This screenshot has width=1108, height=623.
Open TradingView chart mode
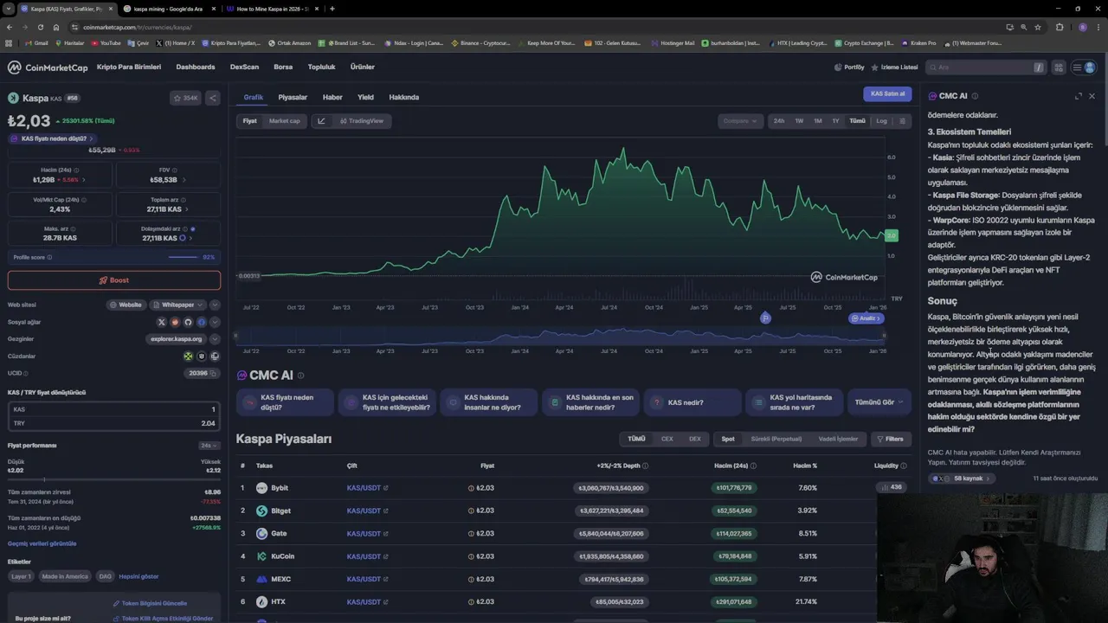coord(362,121)
